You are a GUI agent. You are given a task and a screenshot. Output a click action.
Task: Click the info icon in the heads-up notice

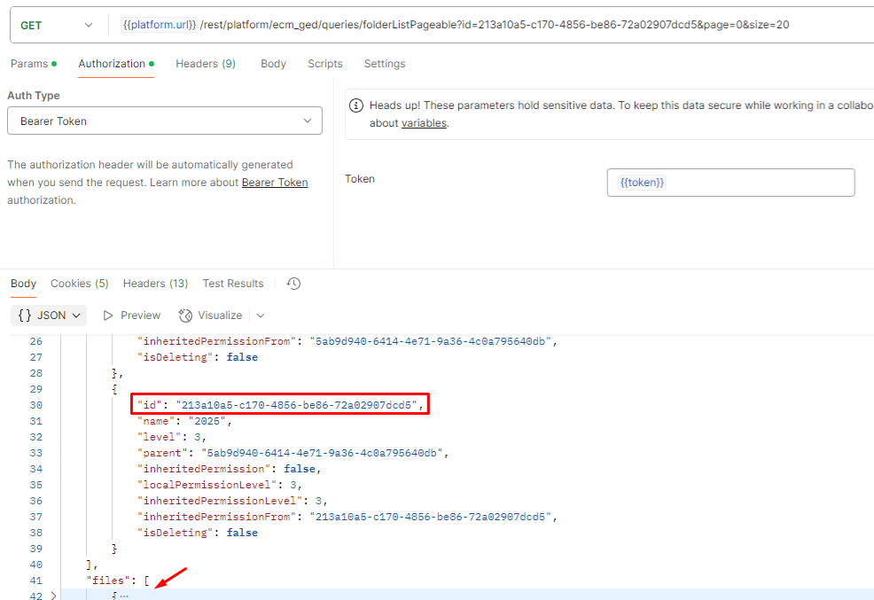point(356,105)
